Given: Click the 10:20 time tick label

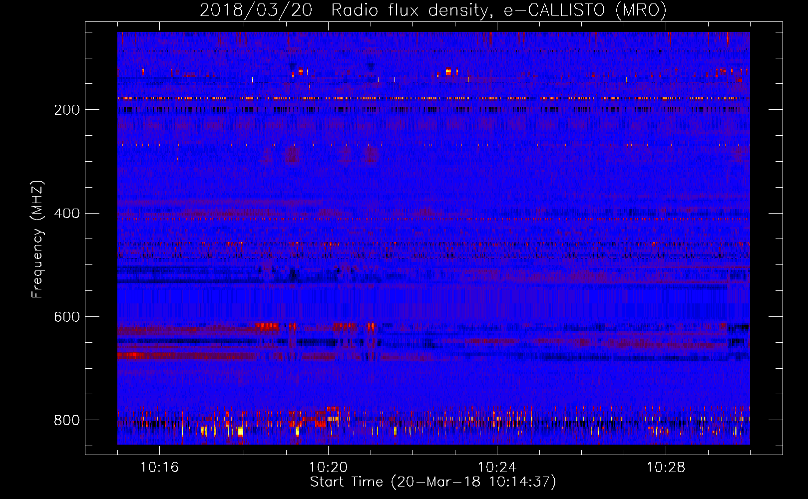Looking at the screenshot, I should coord(328,468).
